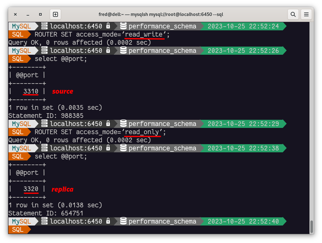This screenshot has width=322, height=243.
Task: Maximize the terminal window
Action: (x=40, y=14)
